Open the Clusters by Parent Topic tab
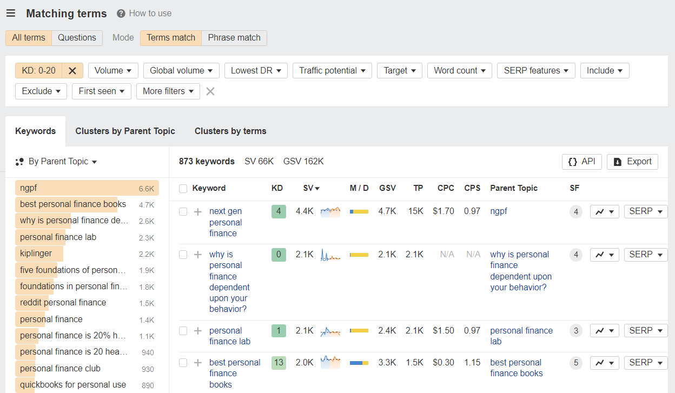The height and width of the screenshot is (393, 675). pos(125,131)
